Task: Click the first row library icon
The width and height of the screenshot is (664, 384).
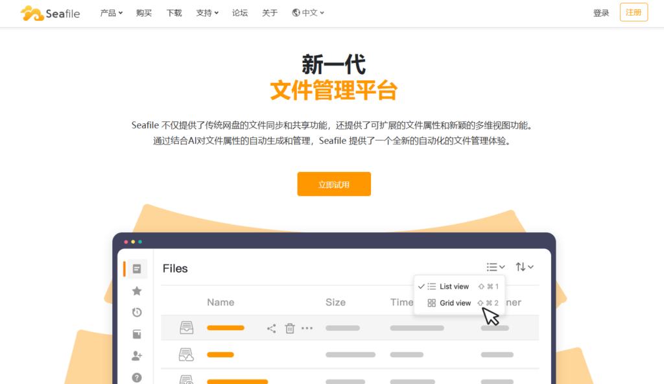Action: (x=186, y=328)
